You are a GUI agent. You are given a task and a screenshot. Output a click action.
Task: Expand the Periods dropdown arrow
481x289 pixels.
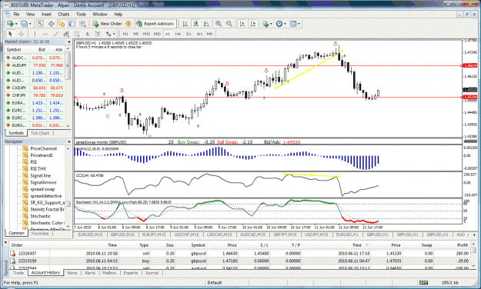(x=285, y=24)
